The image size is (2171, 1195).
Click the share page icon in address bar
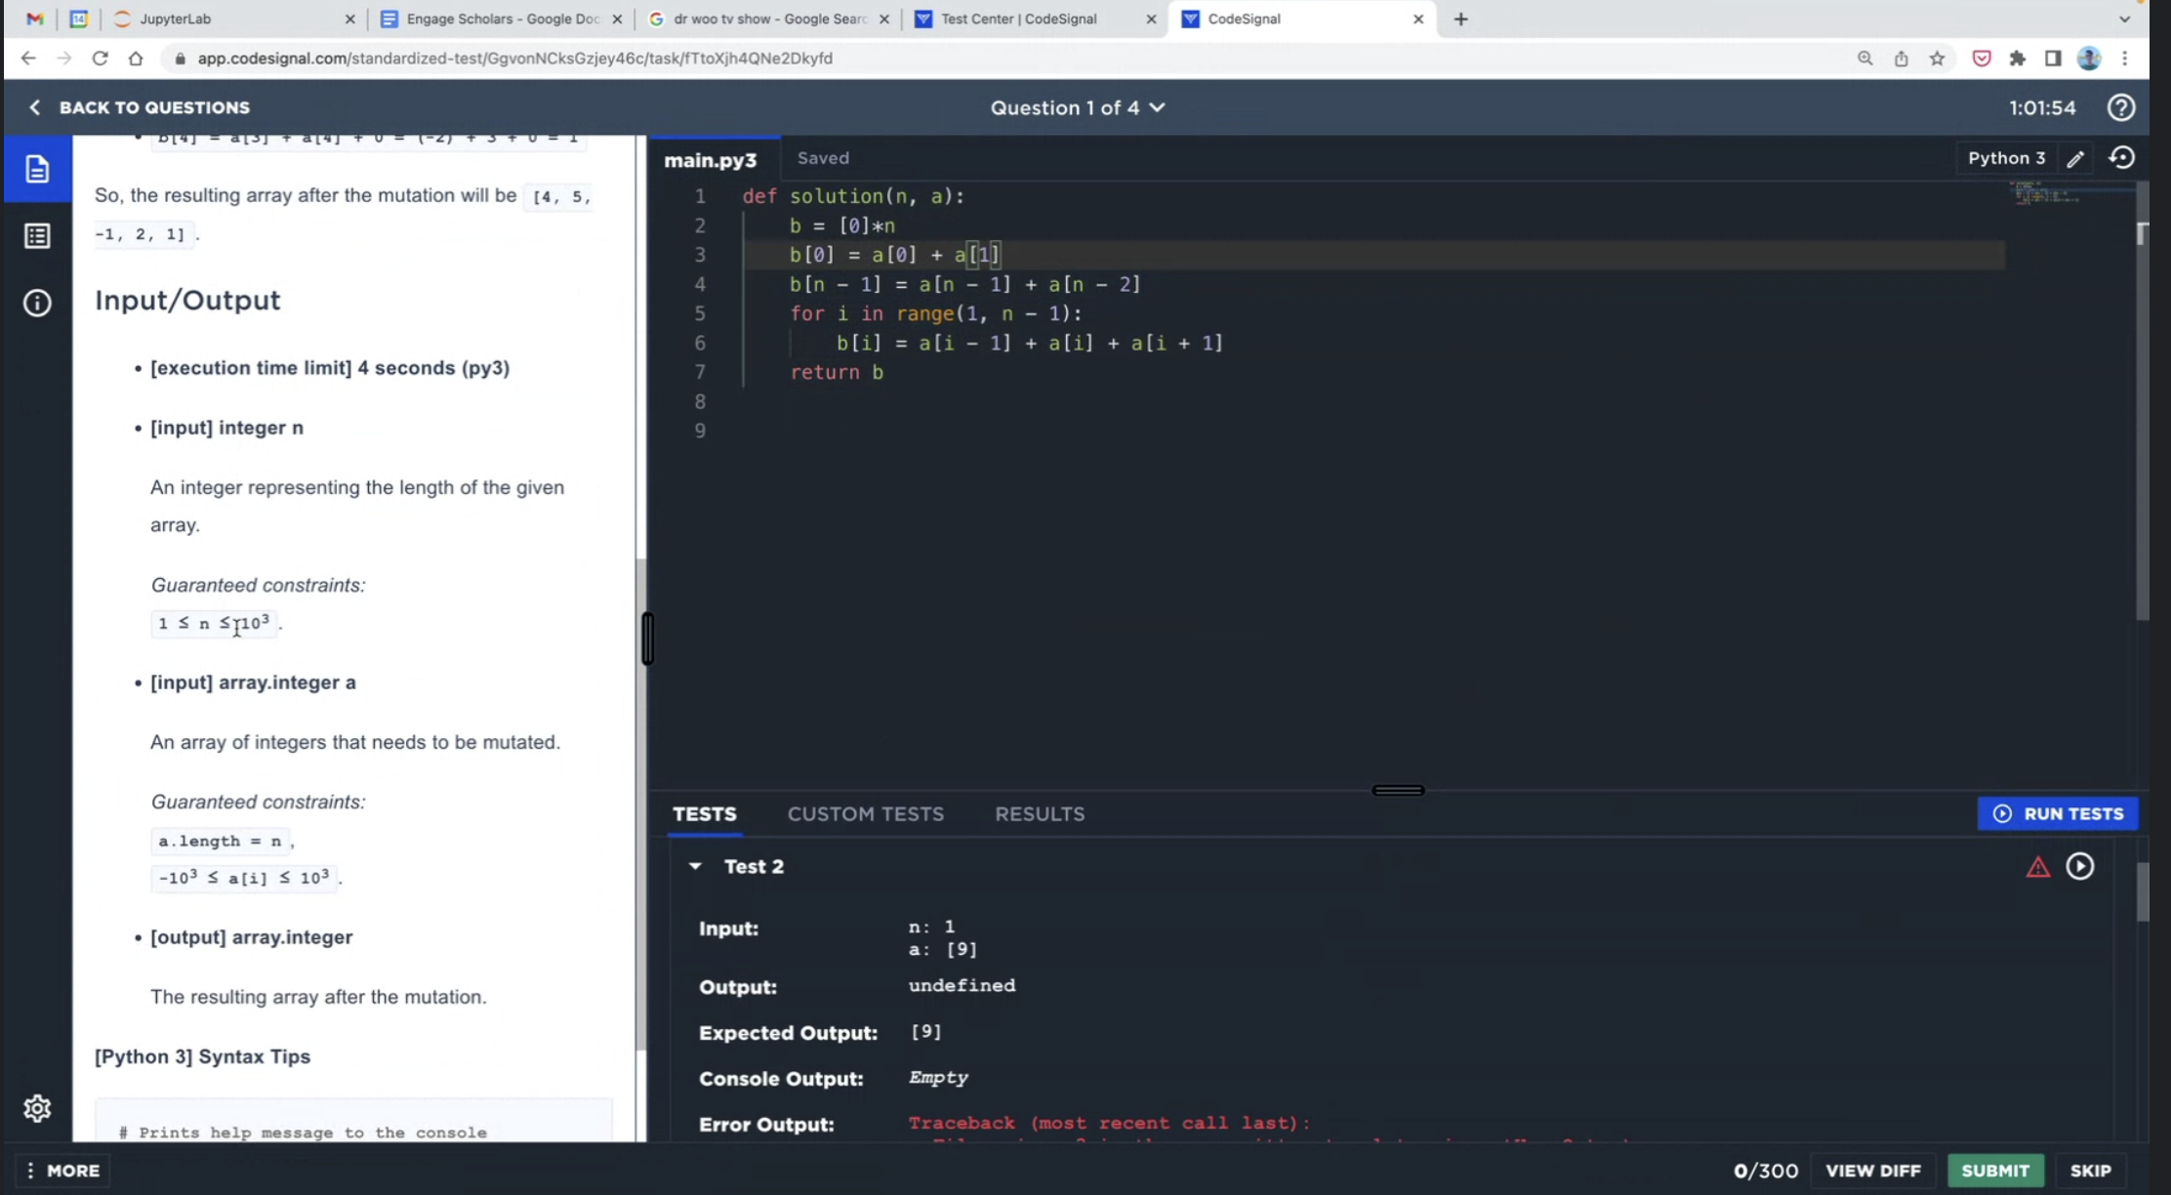pos(1902,59)
